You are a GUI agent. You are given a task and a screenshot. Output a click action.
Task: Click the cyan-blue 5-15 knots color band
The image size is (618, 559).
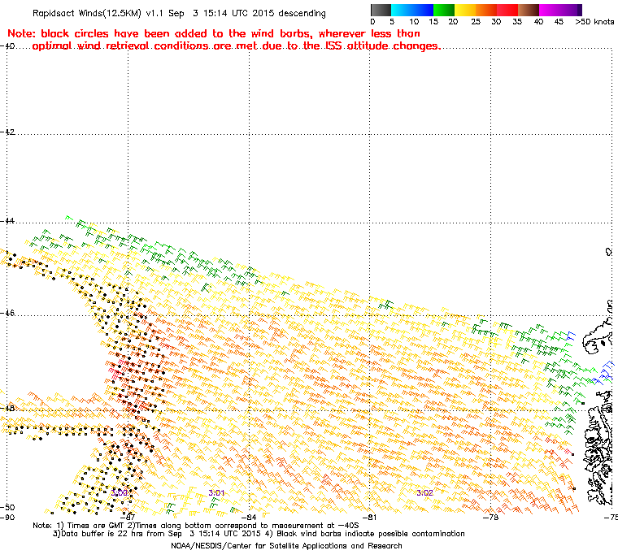pyautogui.click(x=412, y=10)
